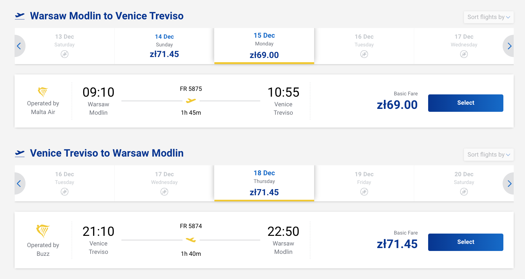Pick the unavailable 13 Dec Saturday date
The width and height of the screenshot is (525, 279).
coord(65,46)
